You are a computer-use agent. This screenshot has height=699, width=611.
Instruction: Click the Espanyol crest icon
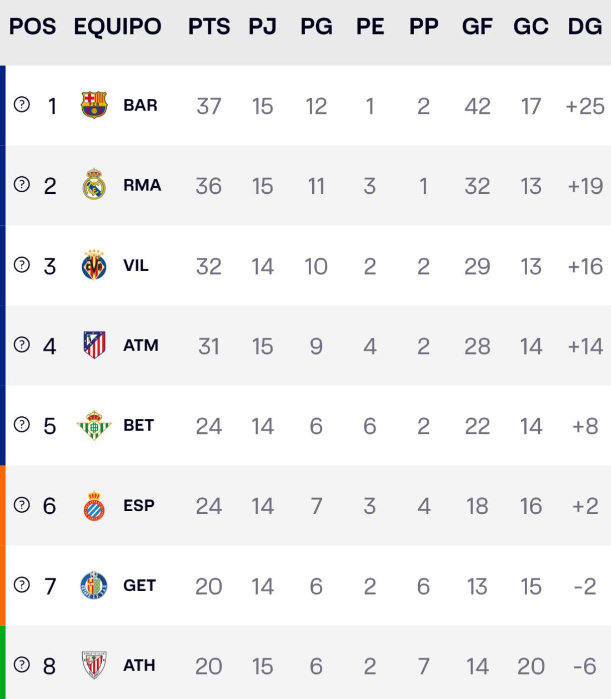coord(94,506)
